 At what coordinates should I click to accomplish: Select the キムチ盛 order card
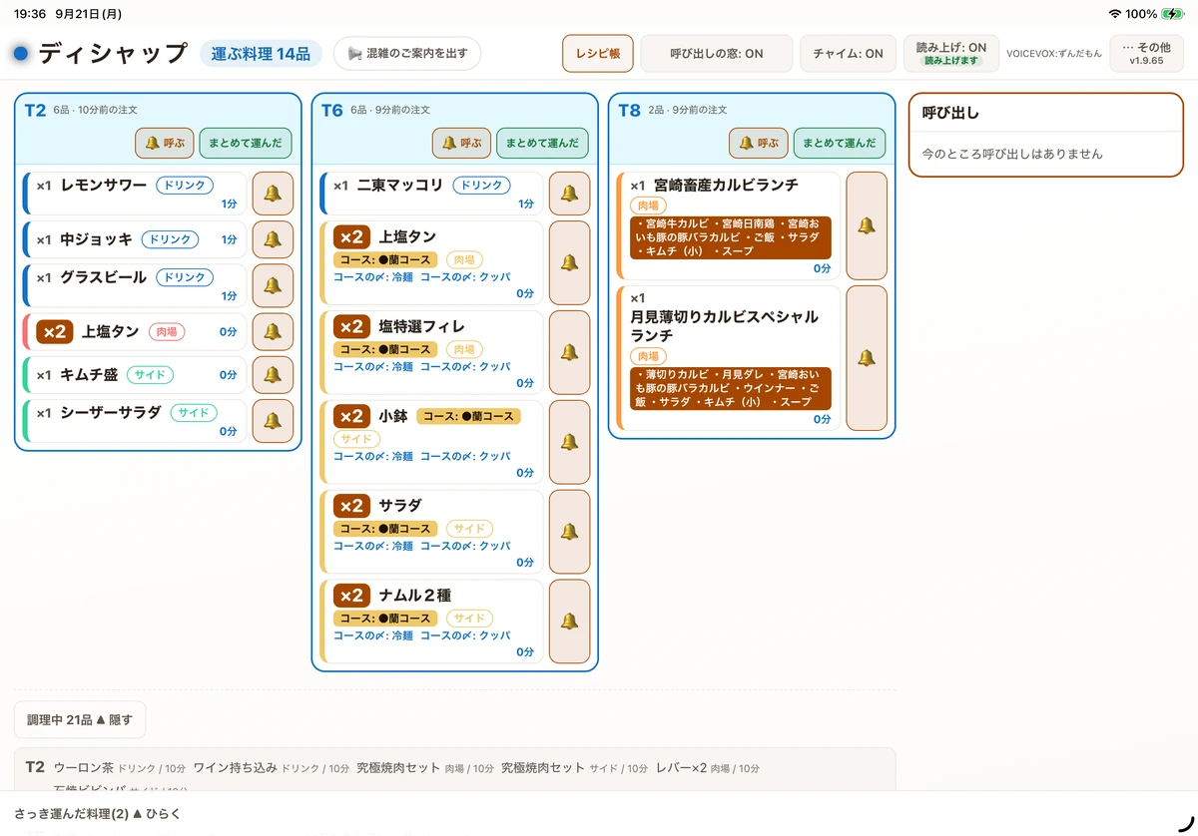(134, 375)
